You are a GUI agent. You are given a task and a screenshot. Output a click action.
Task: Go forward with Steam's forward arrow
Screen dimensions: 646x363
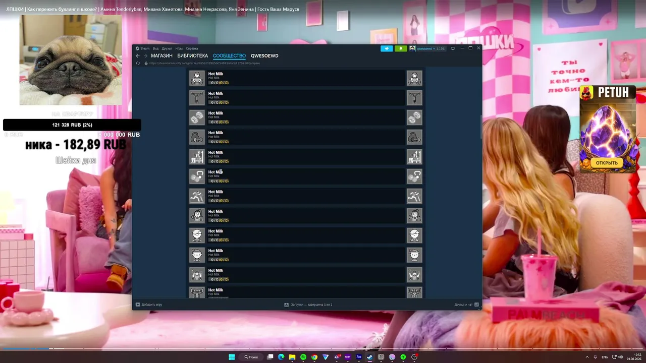[145, 55]
